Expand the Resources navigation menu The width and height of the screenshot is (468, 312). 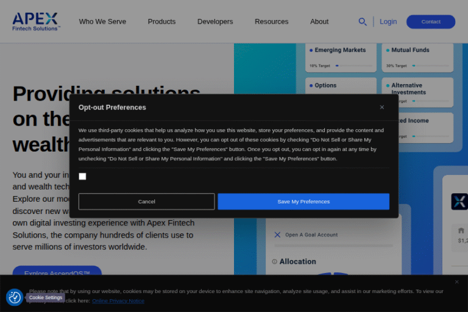[x=271, y=21]
